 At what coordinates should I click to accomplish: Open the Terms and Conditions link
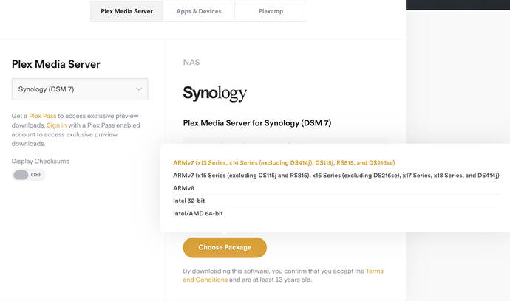pos(374,271)
